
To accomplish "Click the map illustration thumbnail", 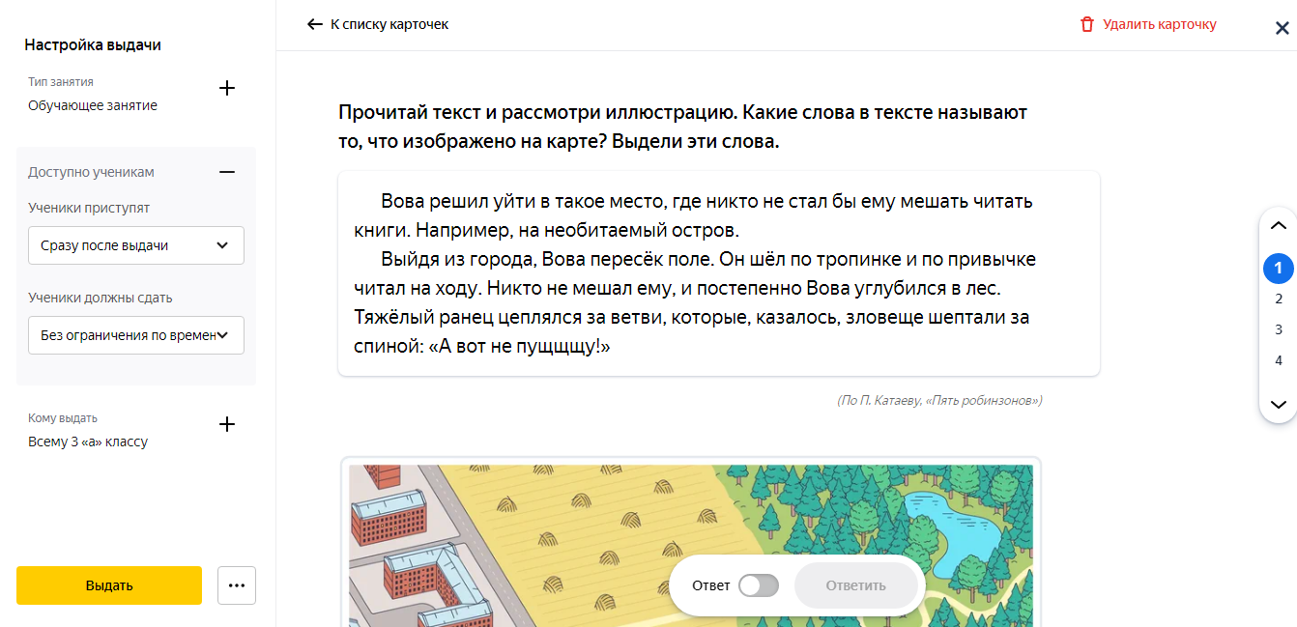I will [x=691, y=545].
